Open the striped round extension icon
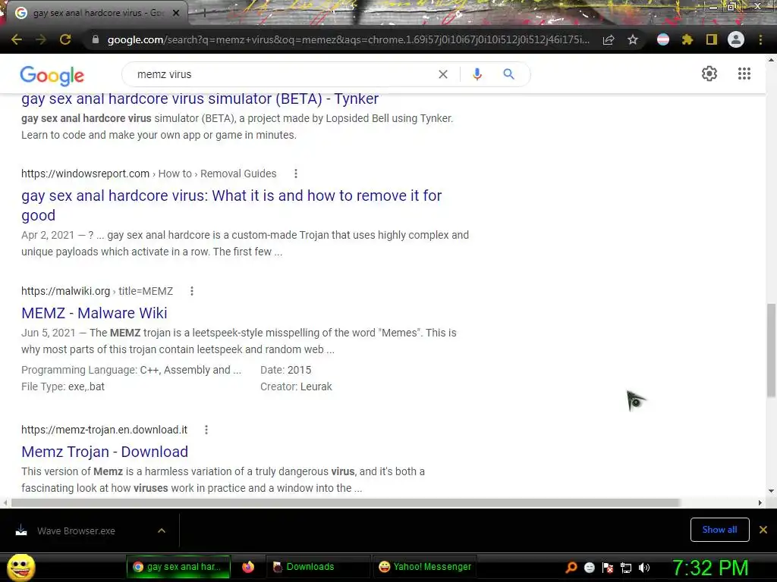The image size is (777, 582). click(x=663, y=39)
